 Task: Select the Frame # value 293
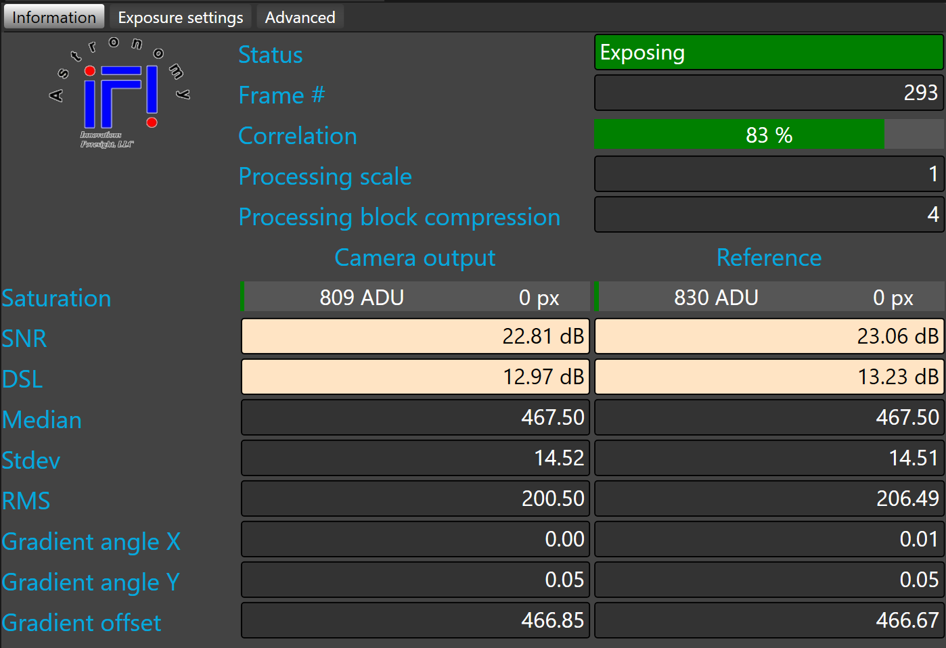[x=769, y=93]
